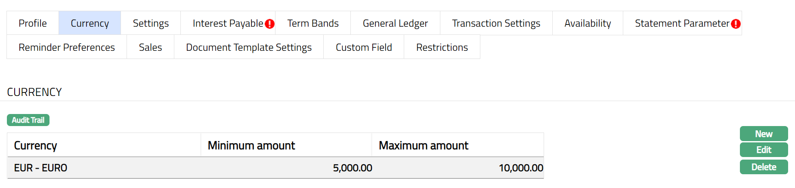The height and width of the screenshot is (188, 795).
Task: Go to the Custom Field tab
Action: coord(364,47)
